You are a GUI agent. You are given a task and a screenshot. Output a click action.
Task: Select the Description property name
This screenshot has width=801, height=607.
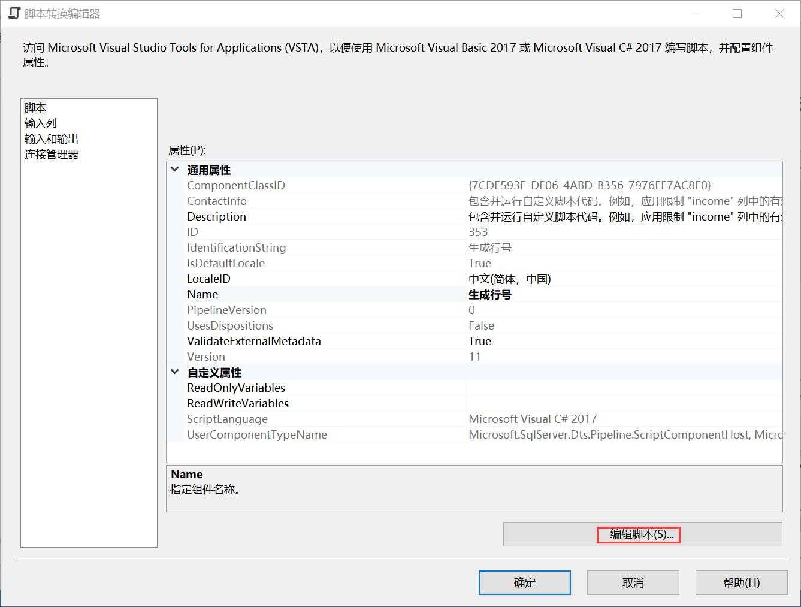(216, 216)
